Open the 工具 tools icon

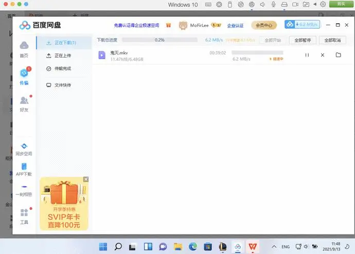click(24, 215)
